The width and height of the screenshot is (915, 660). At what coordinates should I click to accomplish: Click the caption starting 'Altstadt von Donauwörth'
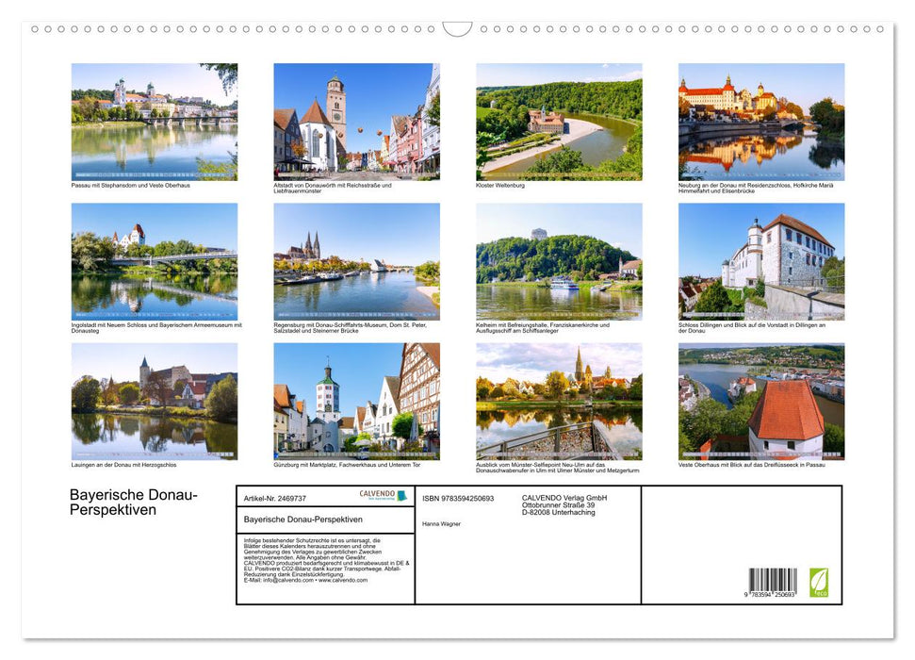point(333,188)
